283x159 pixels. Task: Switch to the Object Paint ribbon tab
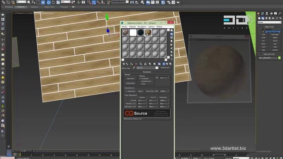49,7
